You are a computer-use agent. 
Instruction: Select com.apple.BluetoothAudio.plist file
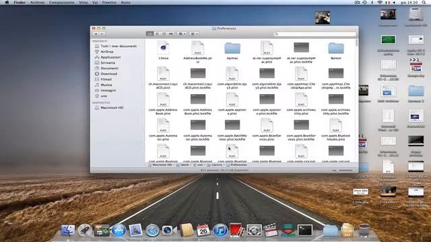[x=335, y=125]
